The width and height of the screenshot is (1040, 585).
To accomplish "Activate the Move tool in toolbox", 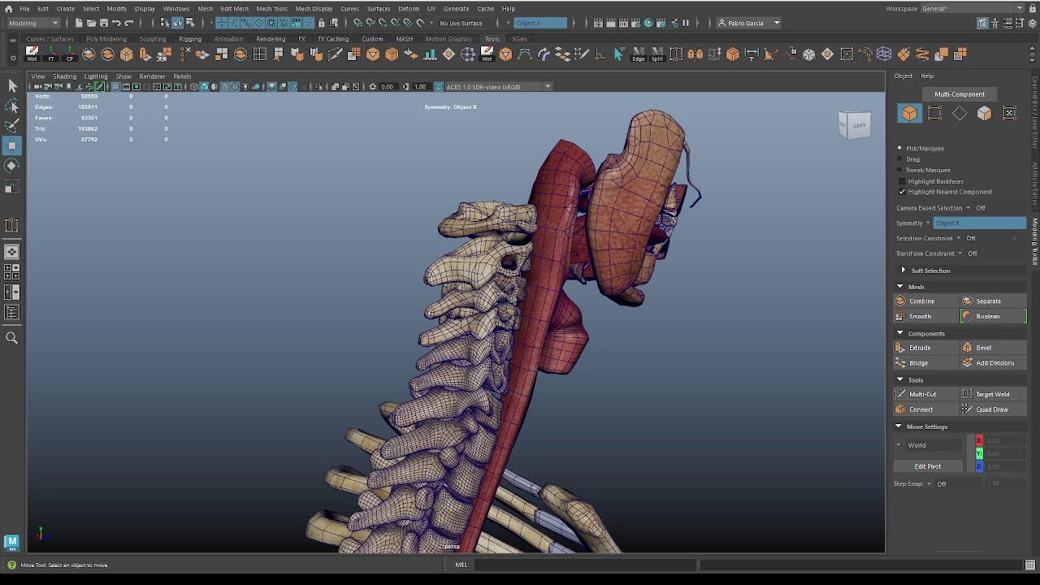I will coord(12,145).
